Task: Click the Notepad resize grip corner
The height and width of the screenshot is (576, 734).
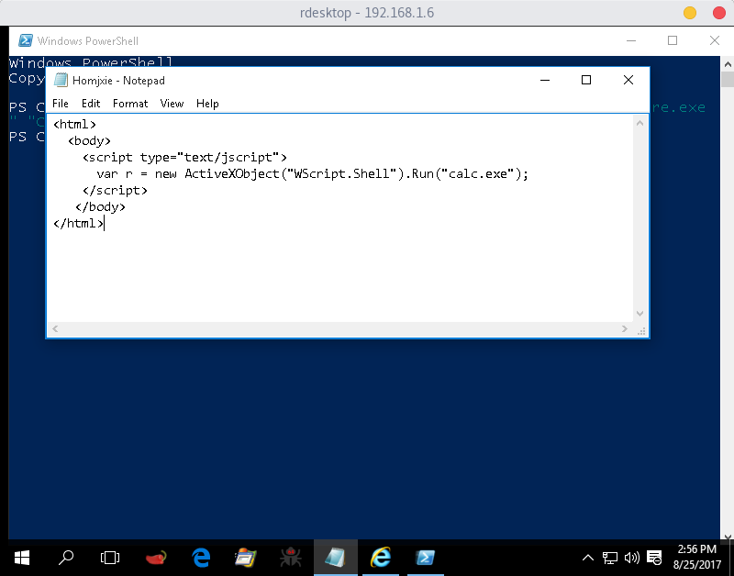Action: tap(640, 331)
